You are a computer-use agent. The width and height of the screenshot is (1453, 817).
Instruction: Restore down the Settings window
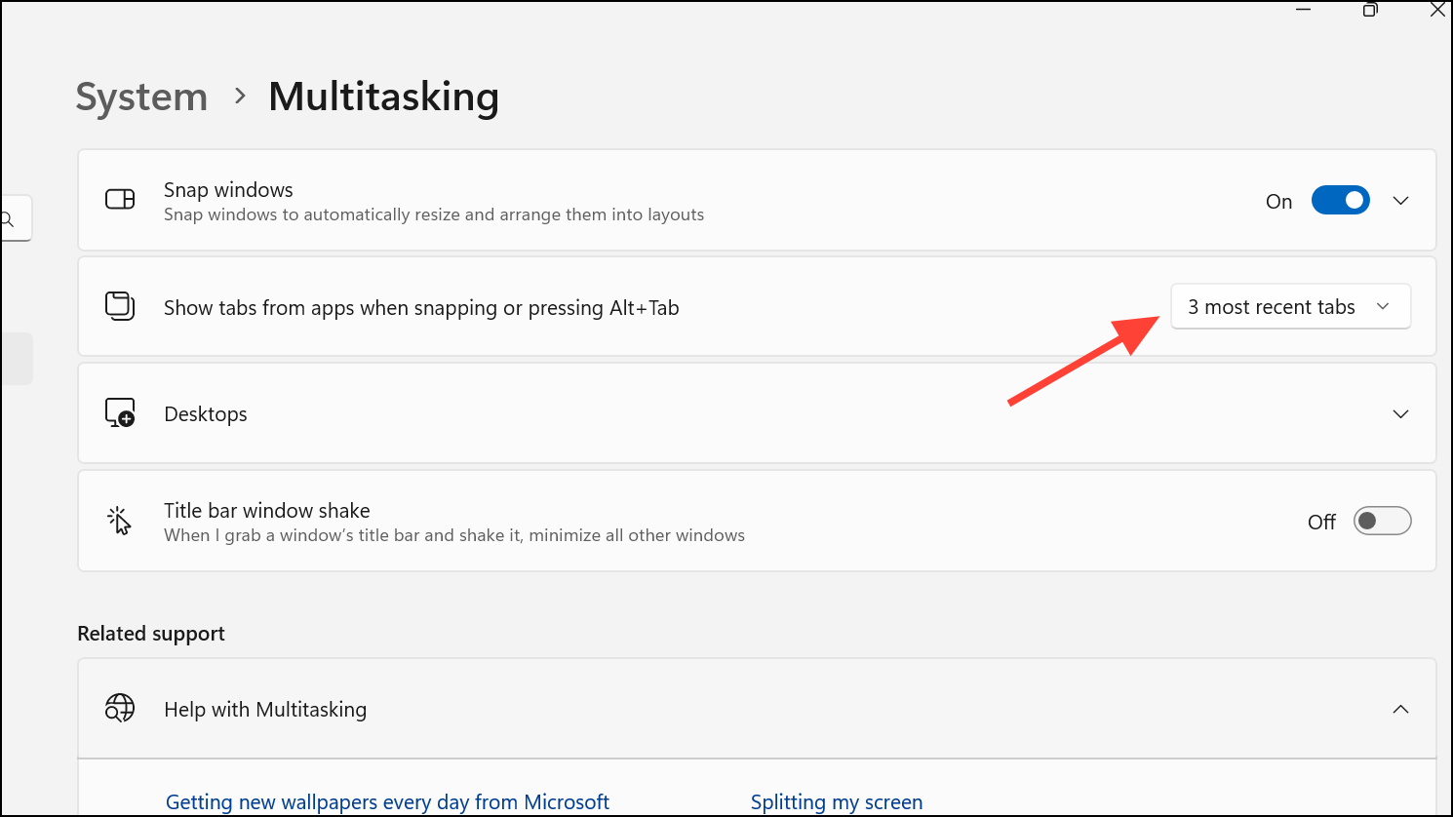1370,10
